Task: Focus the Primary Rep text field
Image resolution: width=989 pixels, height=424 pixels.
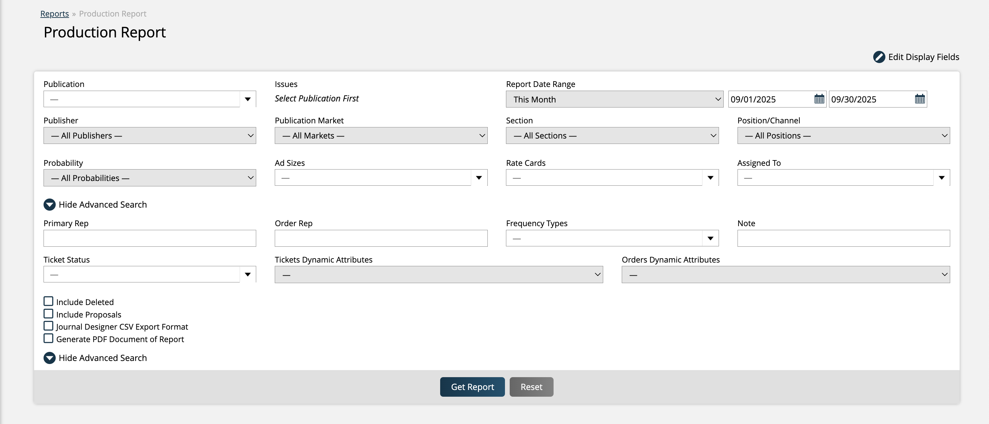Action: click(150, 238)
